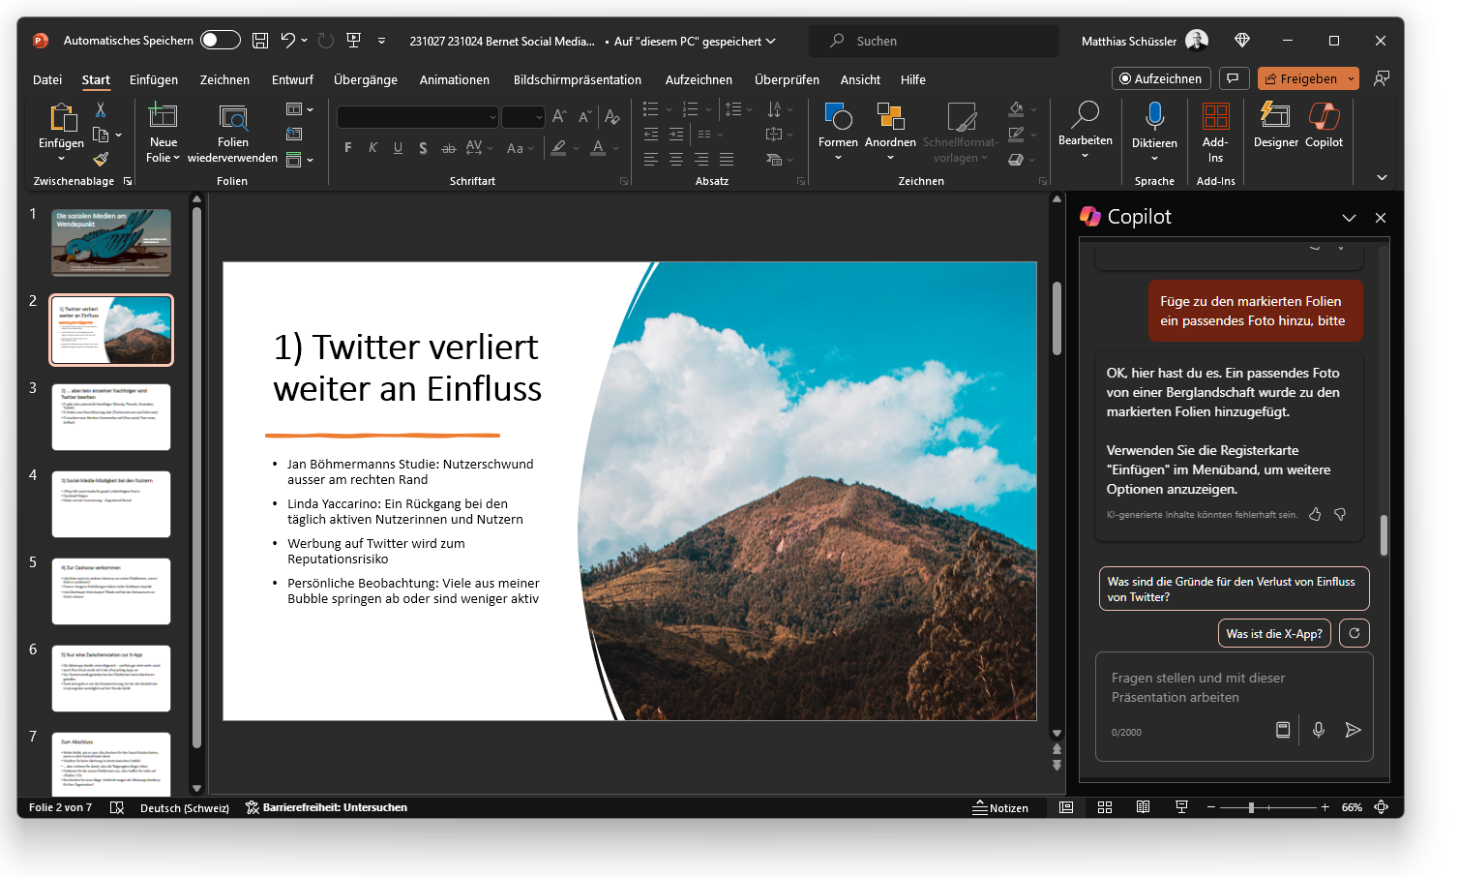The height and width of the screenshot is (877, 1459).
Task: Switch to Übergänge tab
Action: (x=366, y=79)
